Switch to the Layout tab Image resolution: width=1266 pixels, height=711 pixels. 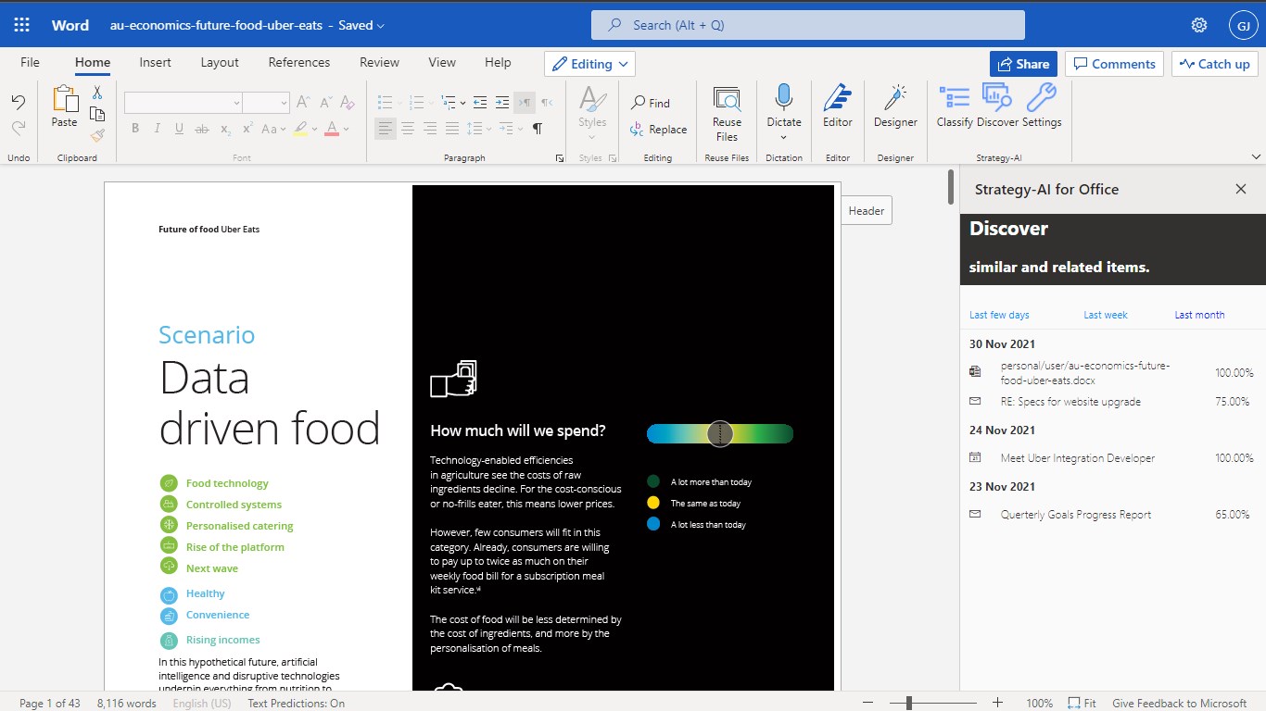tap(220, 62)
